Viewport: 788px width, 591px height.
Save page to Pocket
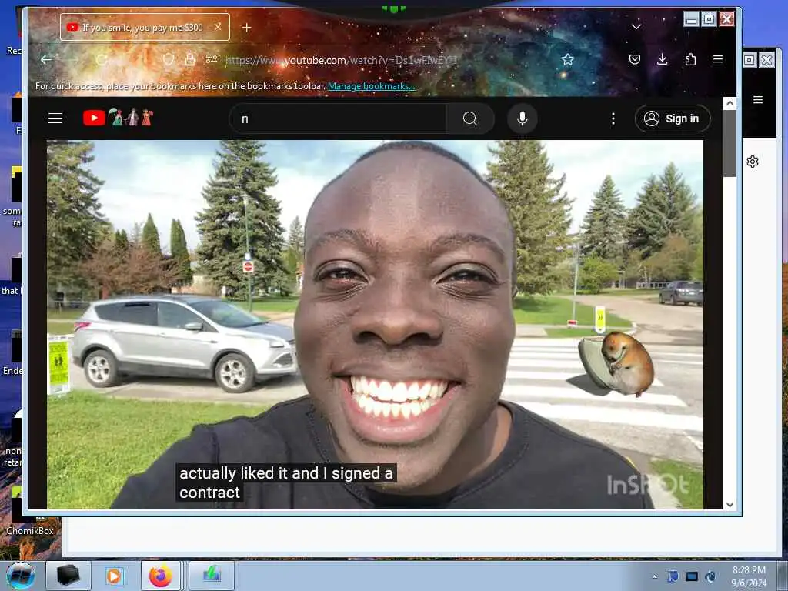click(x=635, y=60)
